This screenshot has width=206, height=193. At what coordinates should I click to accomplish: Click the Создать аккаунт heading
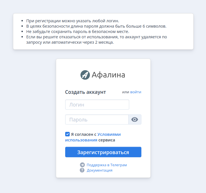(86, 92)
